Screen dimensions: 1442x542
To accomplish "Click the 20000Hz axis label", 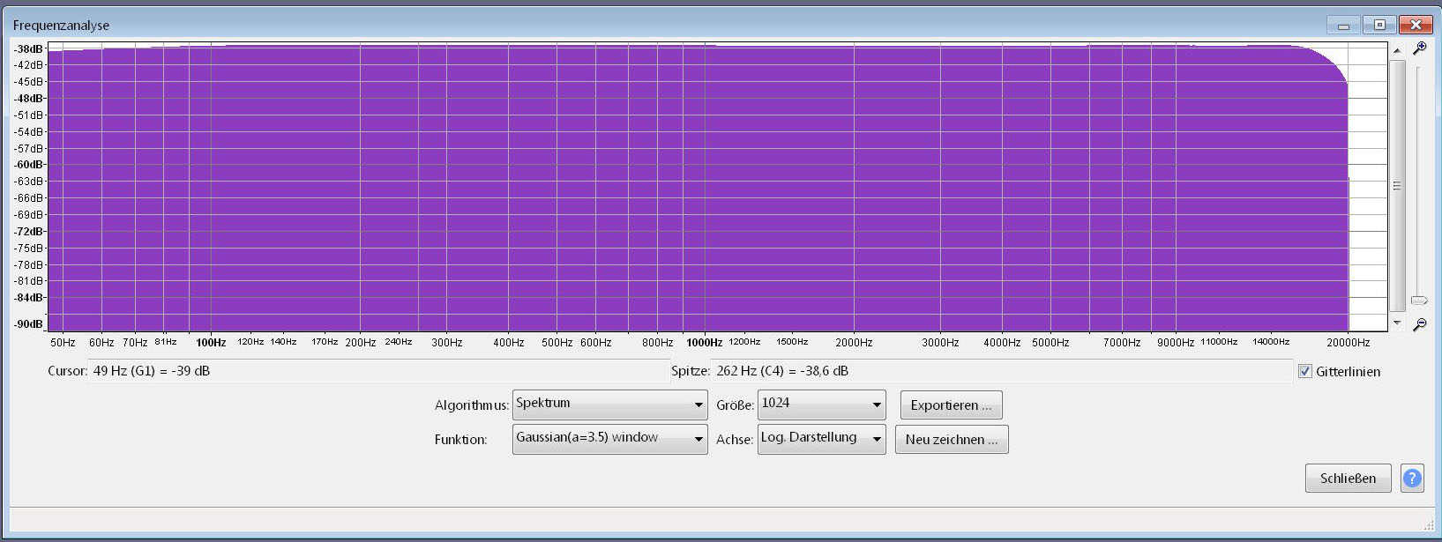I will click(x=1349, y=343).
